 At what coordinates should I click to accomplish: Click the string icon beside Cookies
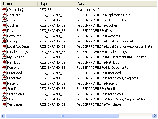coord(4,25)
